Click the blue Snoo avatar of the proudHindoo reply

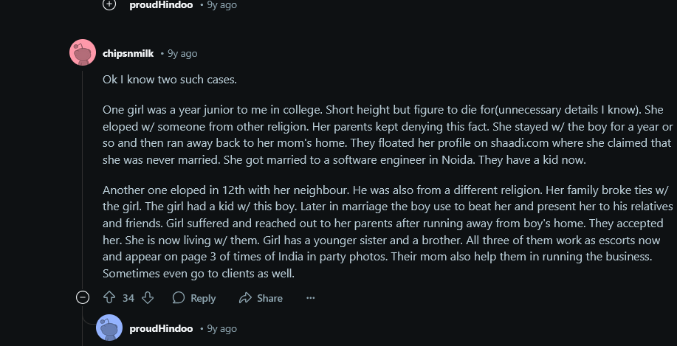pyautogui.click(x=109, y=328)
